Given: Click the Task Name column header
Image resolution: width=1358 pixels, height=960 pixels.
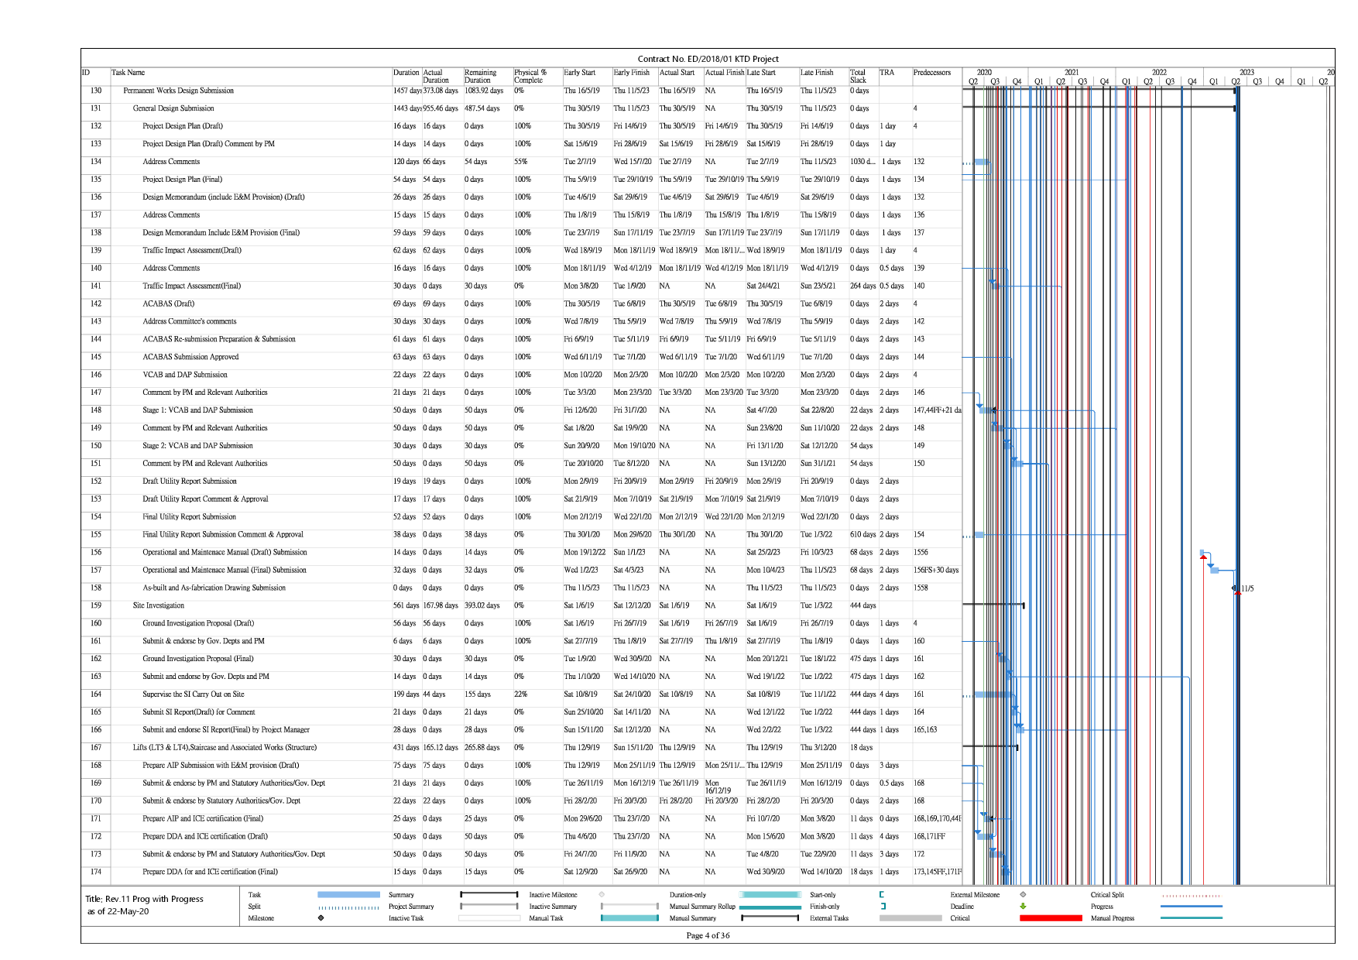Looking at the screenshot, I should click(128, 73).
